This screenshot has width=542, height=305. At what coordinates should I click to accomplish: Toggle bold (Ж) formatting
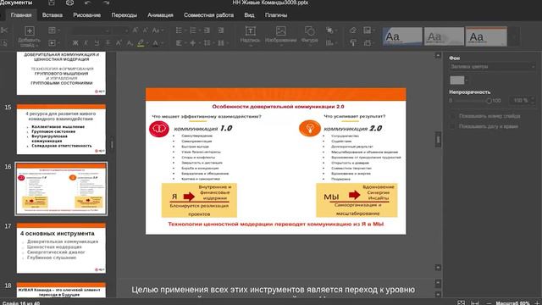pyautogui.click(x=75, y=43)
